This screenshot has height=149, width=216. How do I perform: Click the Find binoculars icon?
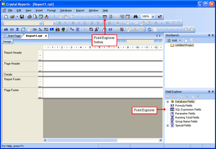click(x=136, y=17)
